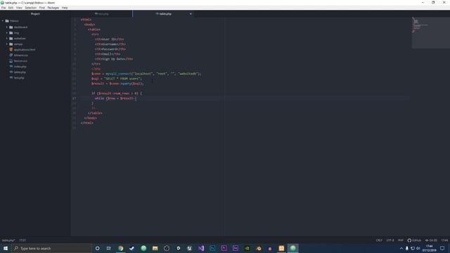Open NVIDIA icon on taskbar
The height and width of the screenshot is (253, 450).
(x=247, y=248)
